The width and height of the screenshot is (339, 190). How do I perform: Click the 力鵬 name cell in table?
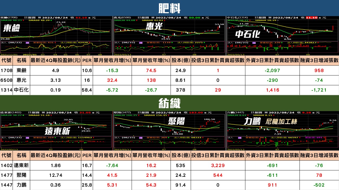click(x=21, y=185)
